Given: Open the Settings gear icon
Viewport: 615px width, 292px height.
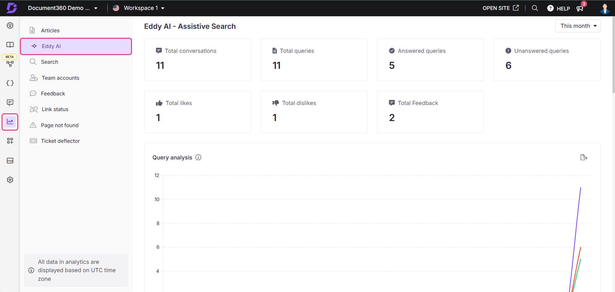Looking at the screenshot, I should click(x=10, y=180).
